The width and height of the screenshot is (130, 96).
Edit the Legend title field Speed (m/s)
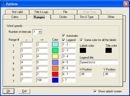point(99,62)
